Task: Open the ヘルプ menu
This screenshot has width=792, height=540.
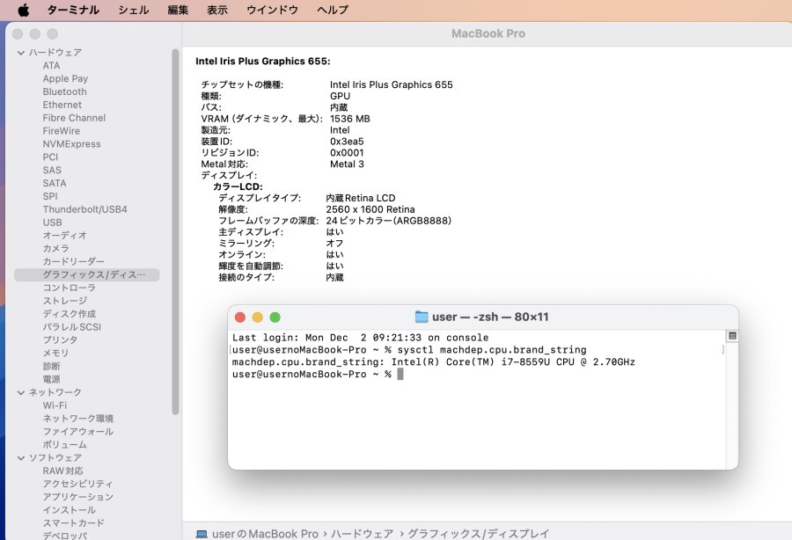Action: pyautogui.click(x=333, y=10)
